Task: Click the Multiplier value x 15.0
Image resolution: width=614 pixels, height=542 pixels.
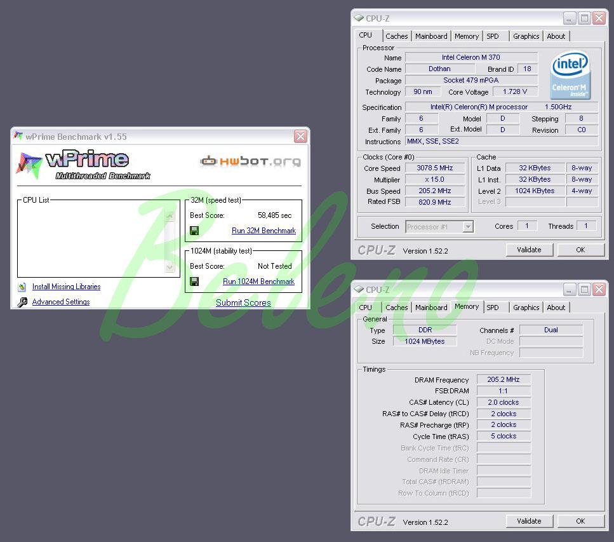Action: pyautogui.click(x=435, y=179)
